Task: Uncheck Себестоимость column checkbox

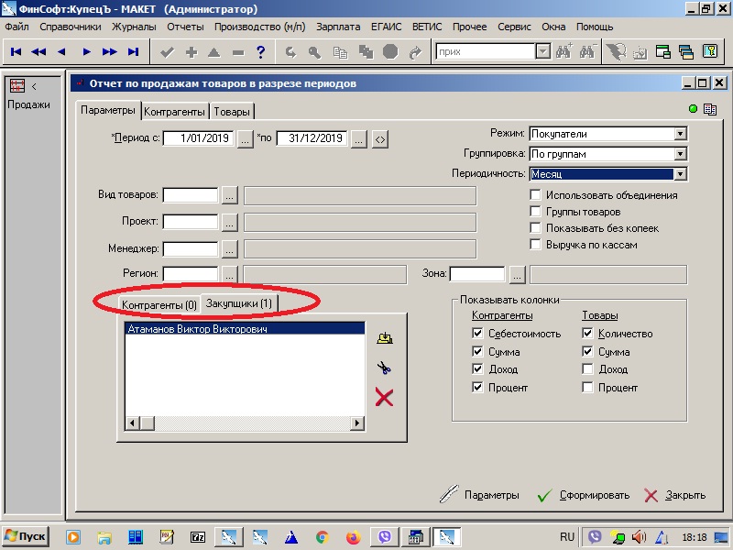Action: click(x=477, y=334)
